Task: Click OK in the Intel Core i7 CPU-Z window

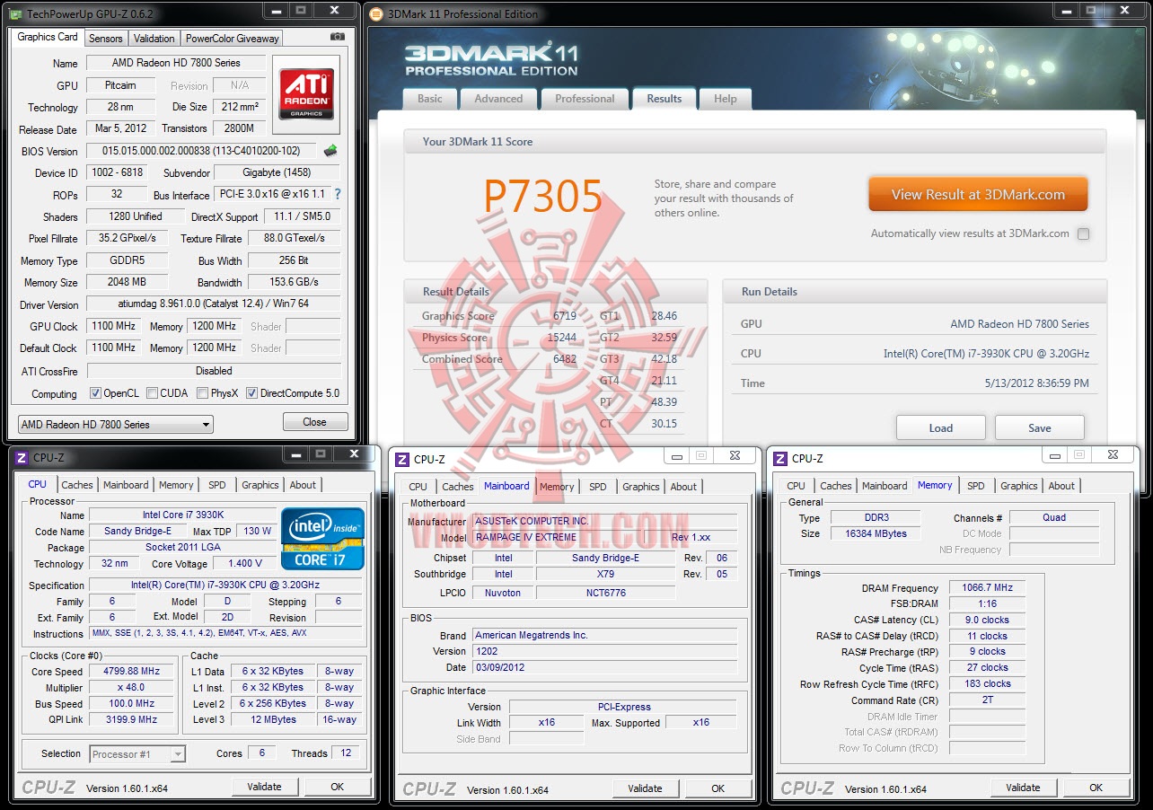Action: [x=338, y=787]
